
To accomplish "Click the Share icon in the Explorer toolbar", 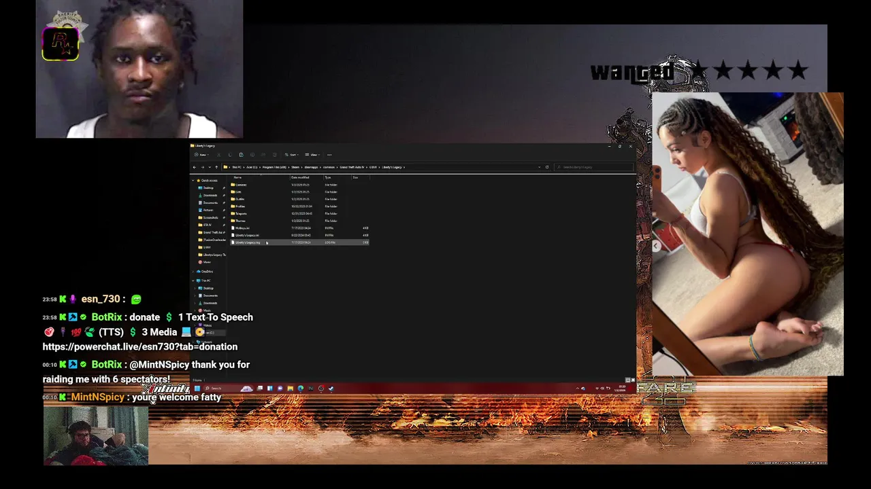I will pos(263,155).
